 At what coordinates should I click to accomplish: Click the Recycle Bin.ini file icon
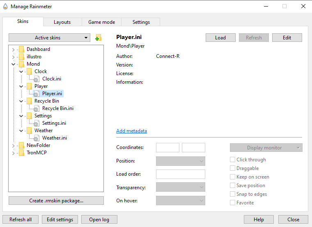(37, 108)
